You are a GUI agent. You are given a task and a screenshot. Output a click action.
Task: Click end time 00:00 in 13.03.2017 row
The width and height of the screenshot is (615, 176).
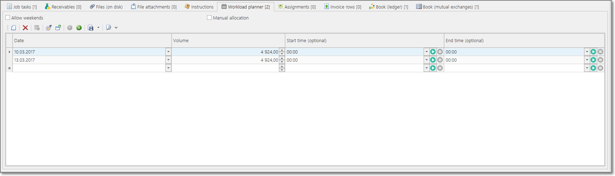(x=514, y=60)
